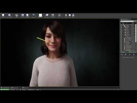
Task: Open the Settings toolbar icon
Action: coord(33,15)
